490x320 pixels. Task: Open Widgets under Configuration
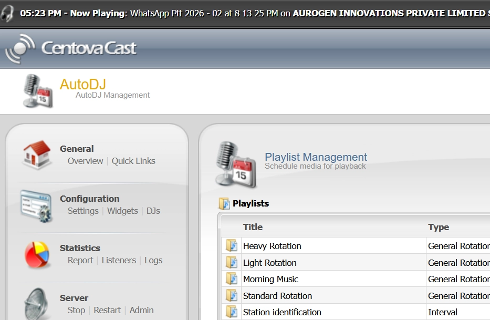coord(122,211)
